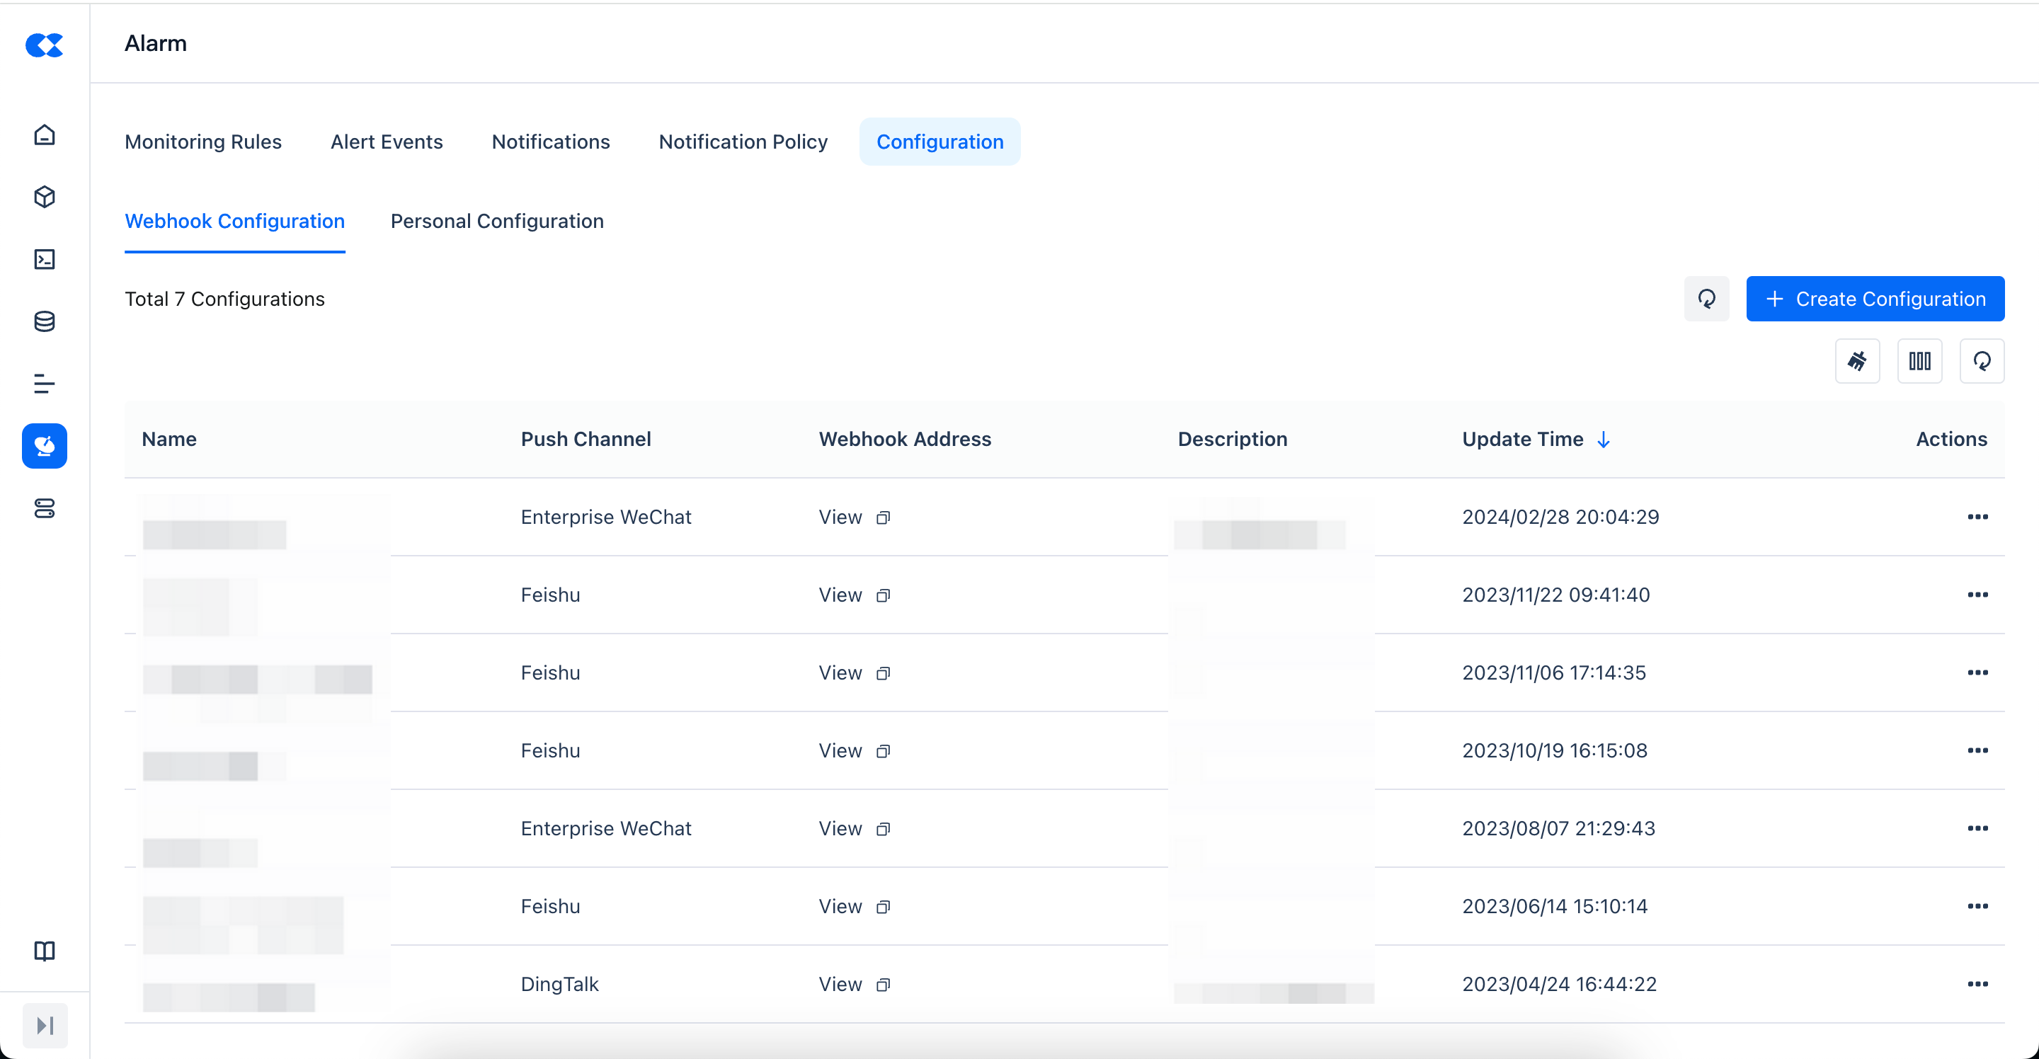The width and height of the screenshot is (2039, 1059).
Task: Open the column settings icon
Action: (1919, 361)
